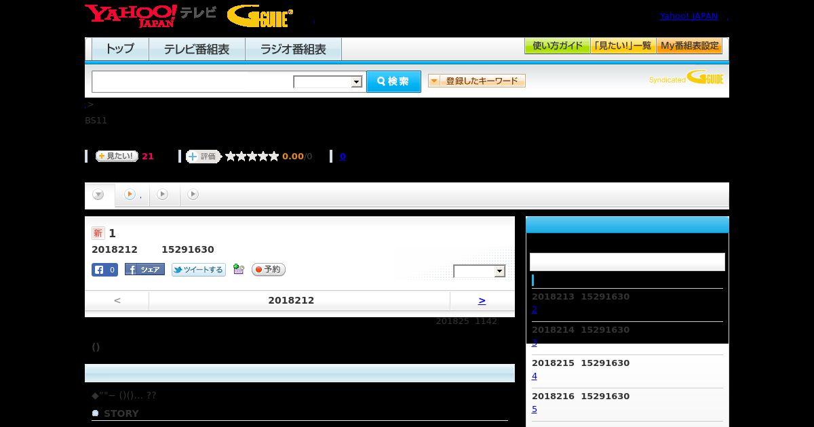Viewport: 814px width, 427px height.
Task: Open episode 5 link in sidebar
Action: (x=535, y=409)
